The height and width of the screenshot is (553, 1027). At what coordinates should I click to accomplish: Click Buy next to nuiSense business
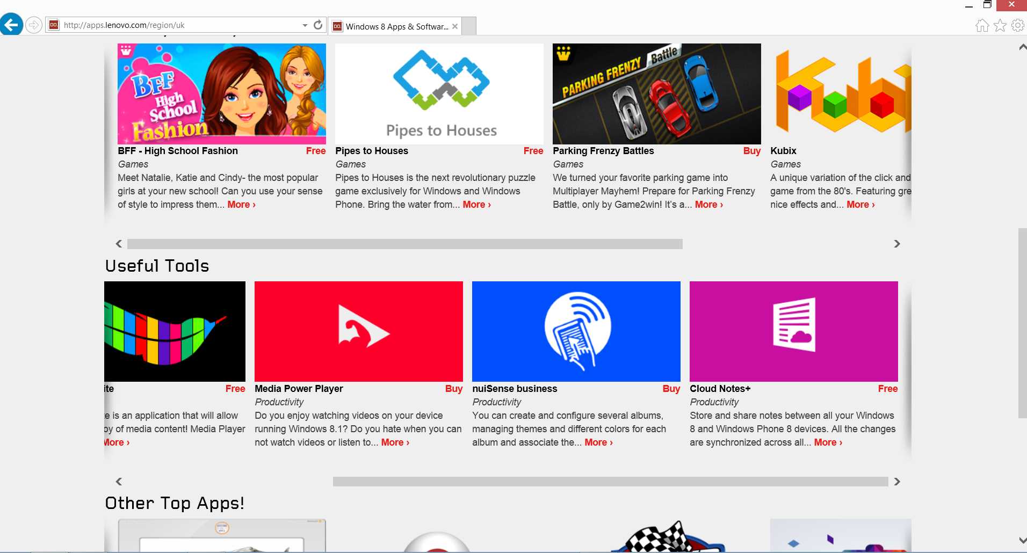click(x=671, y=389)
